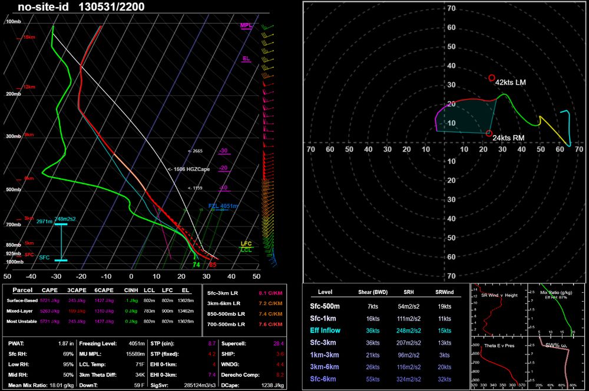Click the 54m2/s2 SRH value
Viewport: 589px width, 391px height.
pyautogui.click(x=409, y=307)
